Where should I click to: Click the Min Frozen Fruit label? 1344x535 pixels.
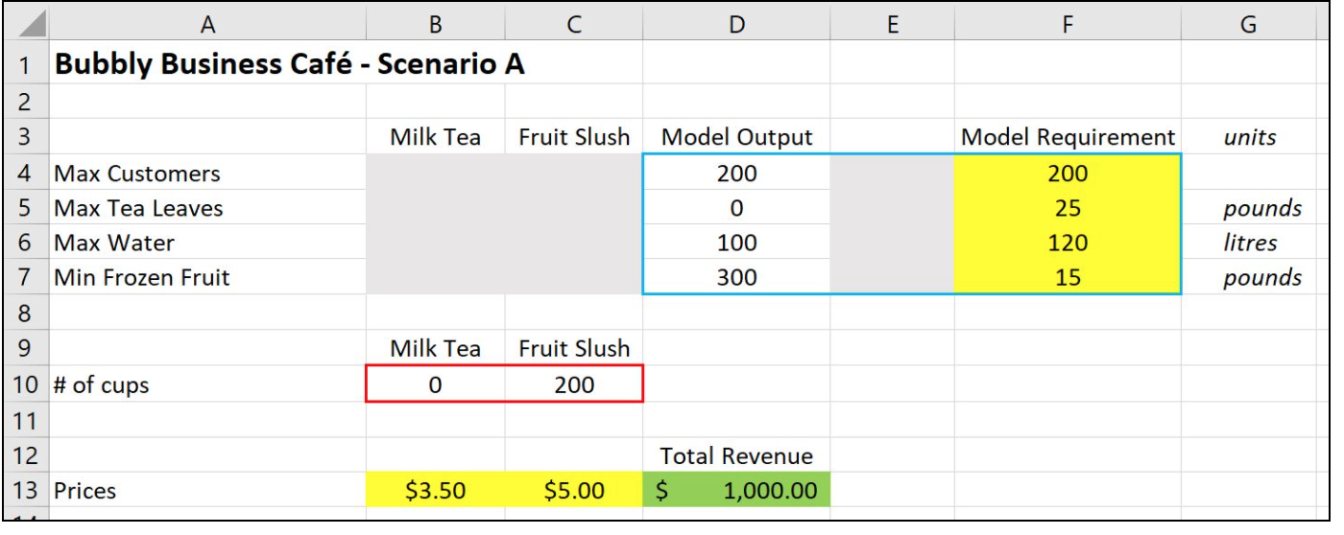pos(142,278)
